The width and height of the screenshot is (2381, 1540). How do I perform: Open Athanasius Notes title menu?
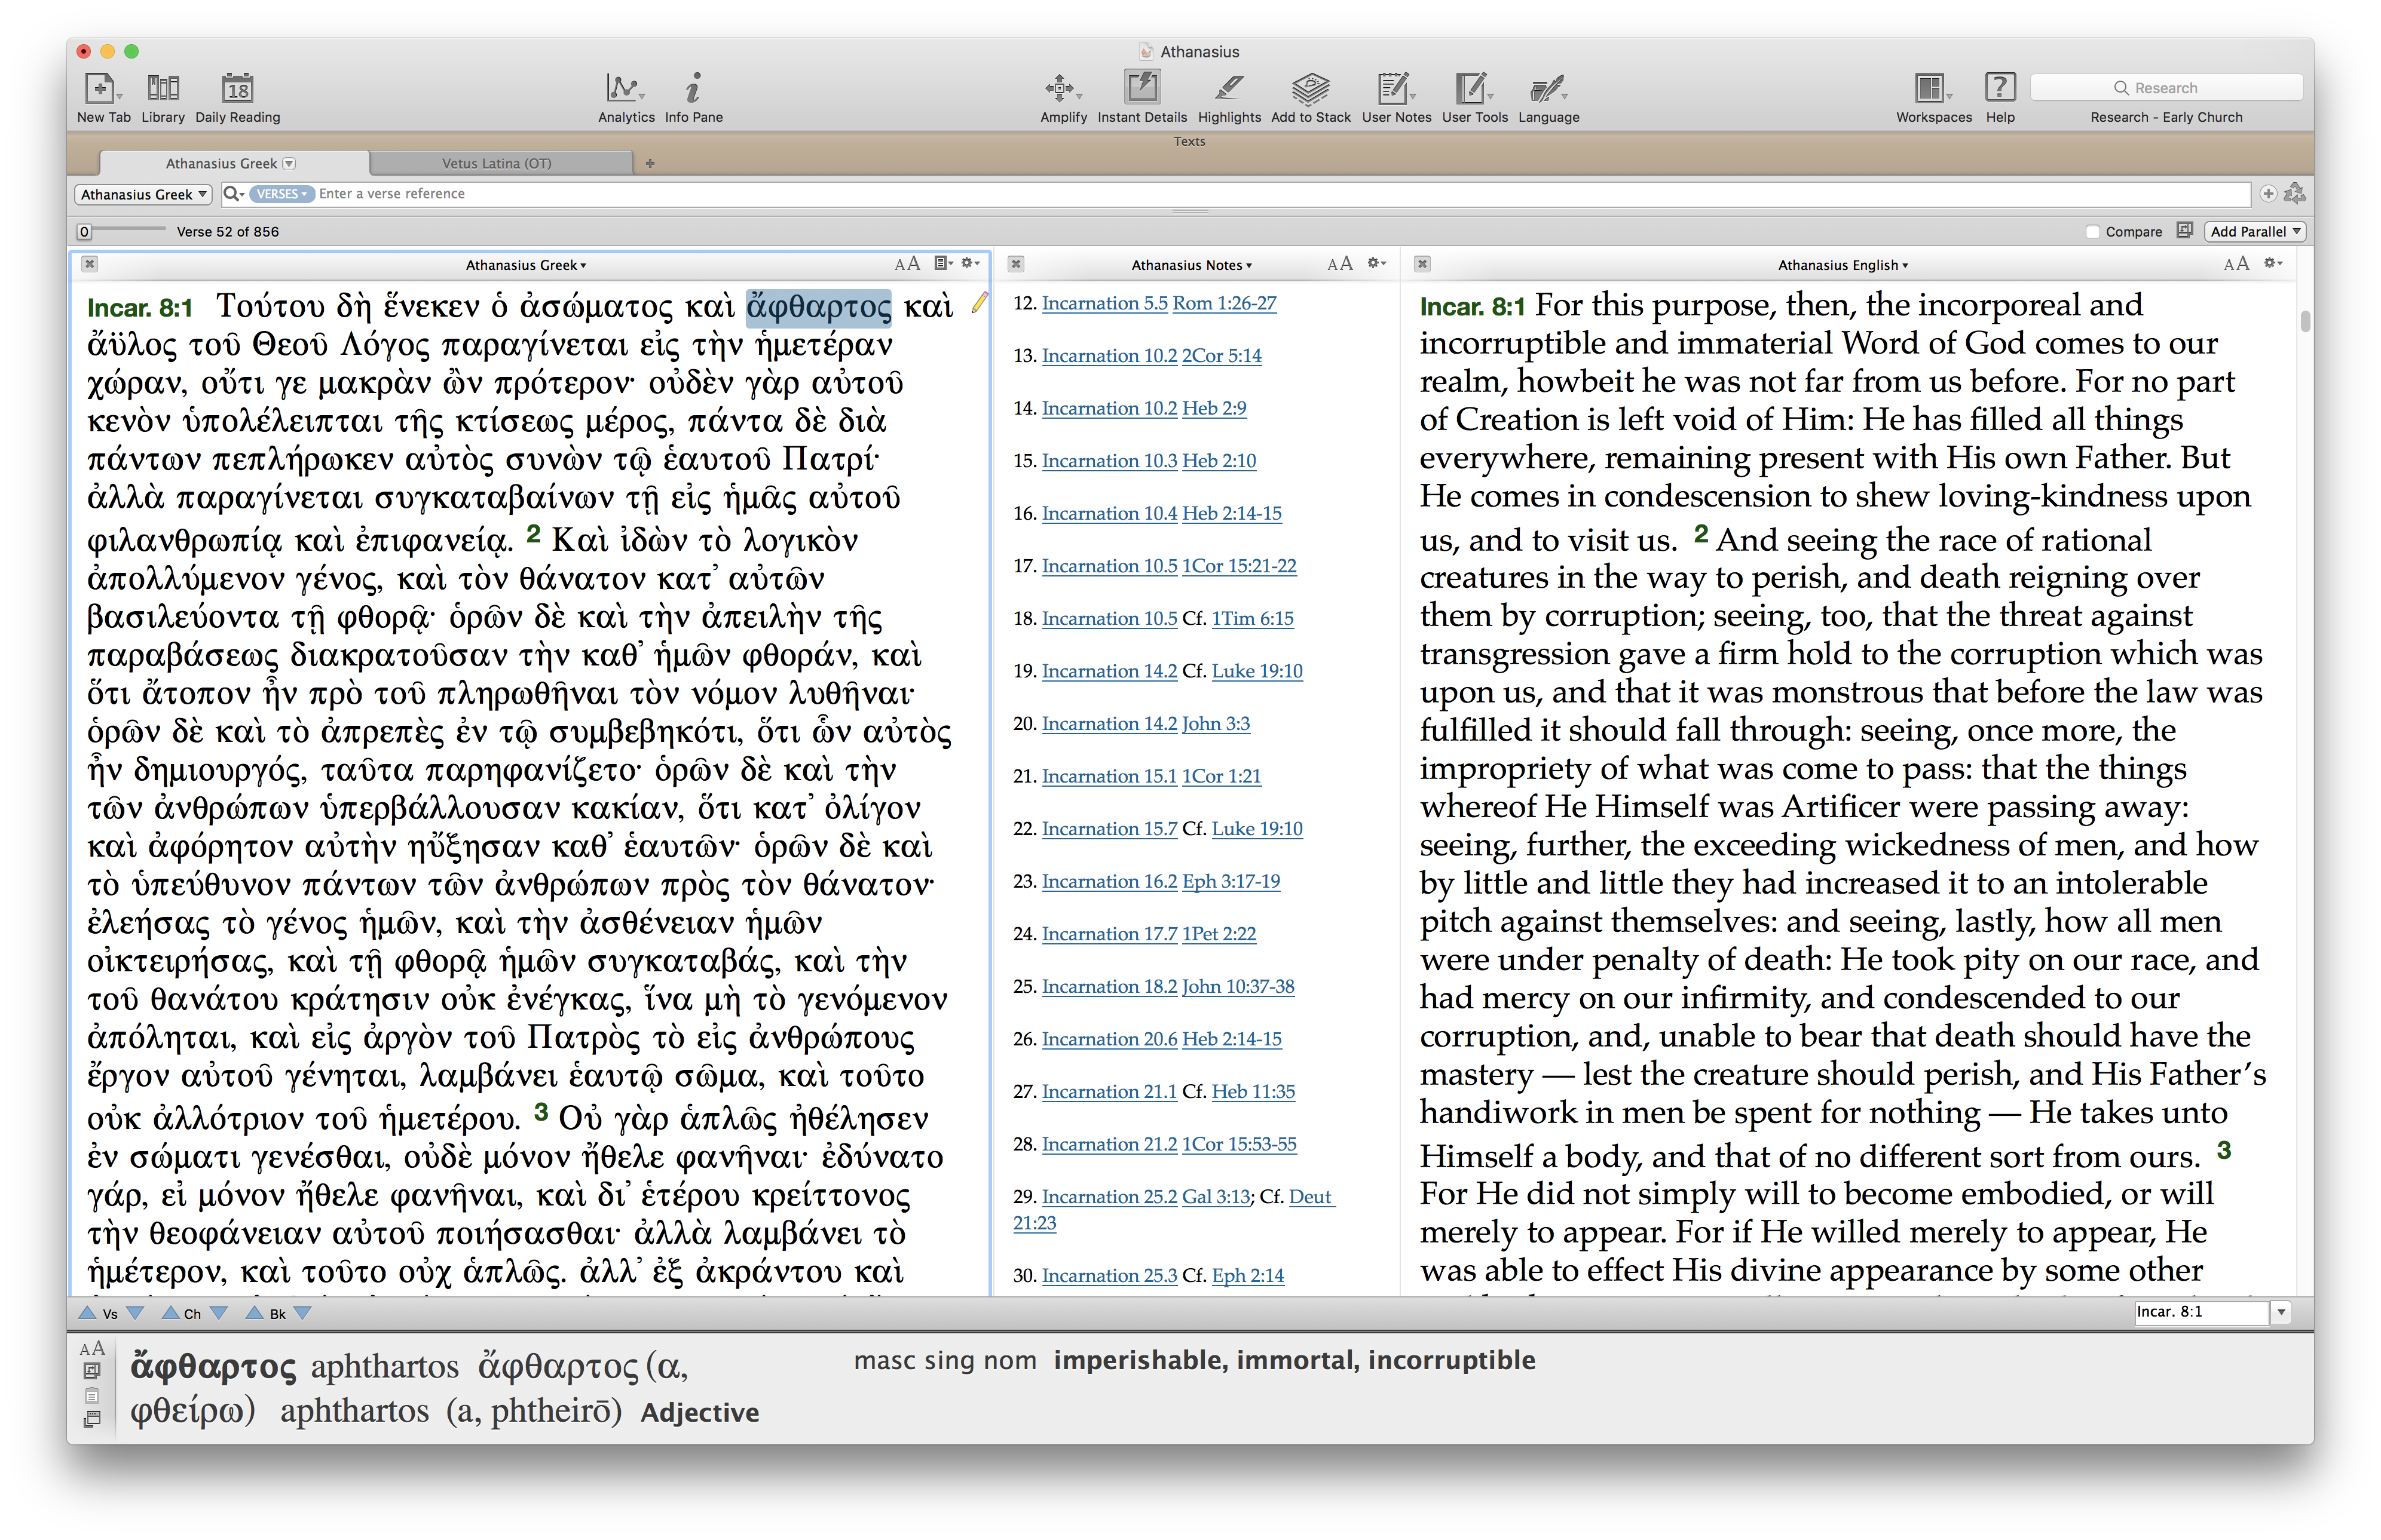[x=1192, y=265]
